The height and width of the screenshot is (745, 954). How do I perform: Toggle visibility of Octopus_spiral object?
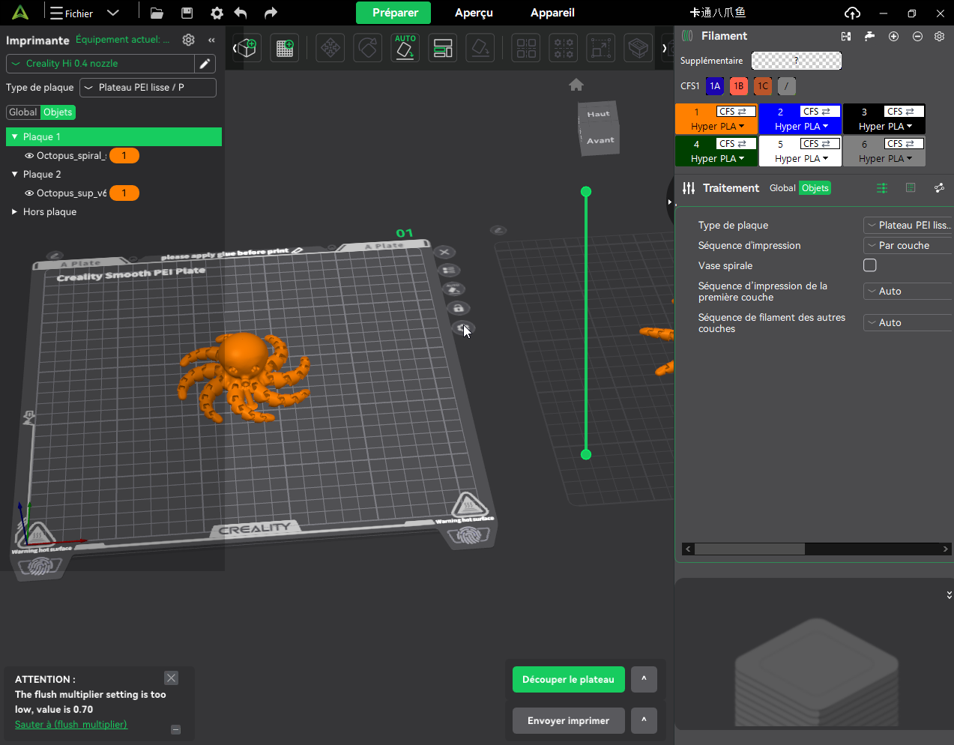[30, 156]
